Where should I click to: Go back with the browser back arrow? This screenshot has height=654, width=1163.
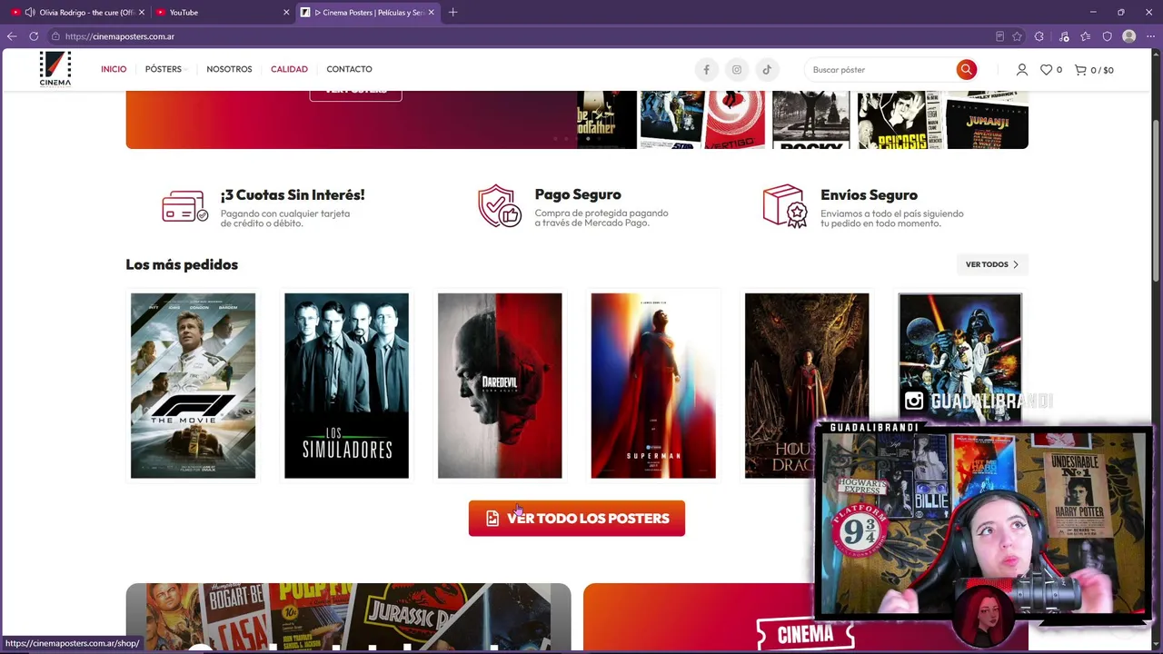[x=12, y=36]
